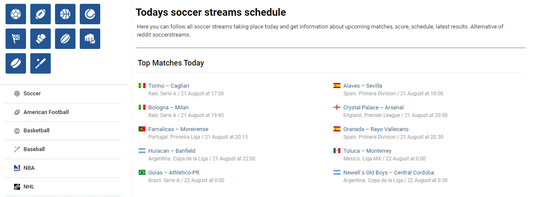Click the soccer ball sport icon
Image resolution: width=534 pixels, height=197 pixels.
click(16, 14)
